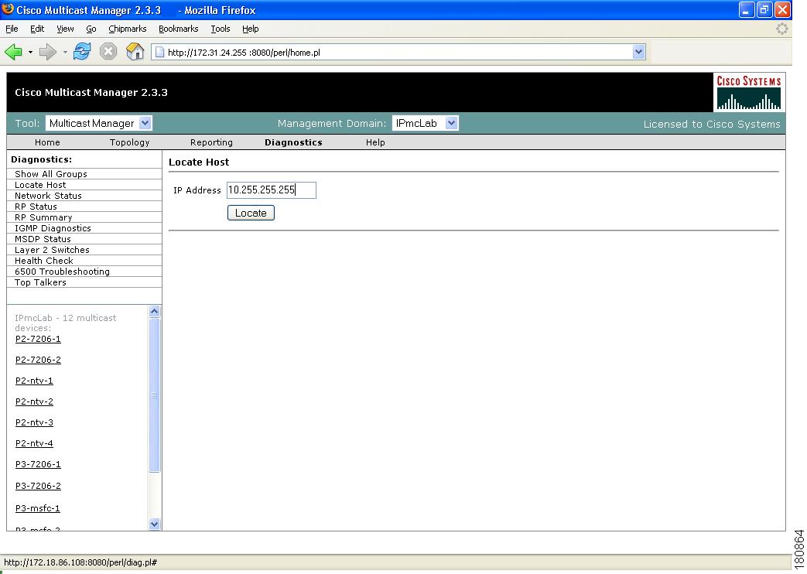Select device P2-7206-2
807x574 pixels.
pos(38,360)
